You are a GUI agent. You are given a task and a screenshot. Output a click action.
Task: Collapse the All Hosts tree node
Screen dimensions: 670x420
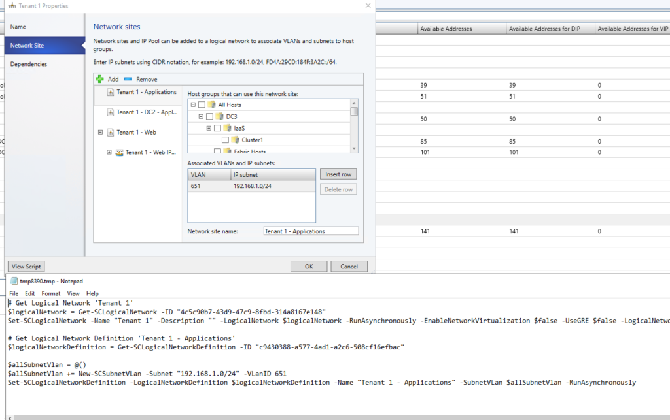tap(193, 105)
